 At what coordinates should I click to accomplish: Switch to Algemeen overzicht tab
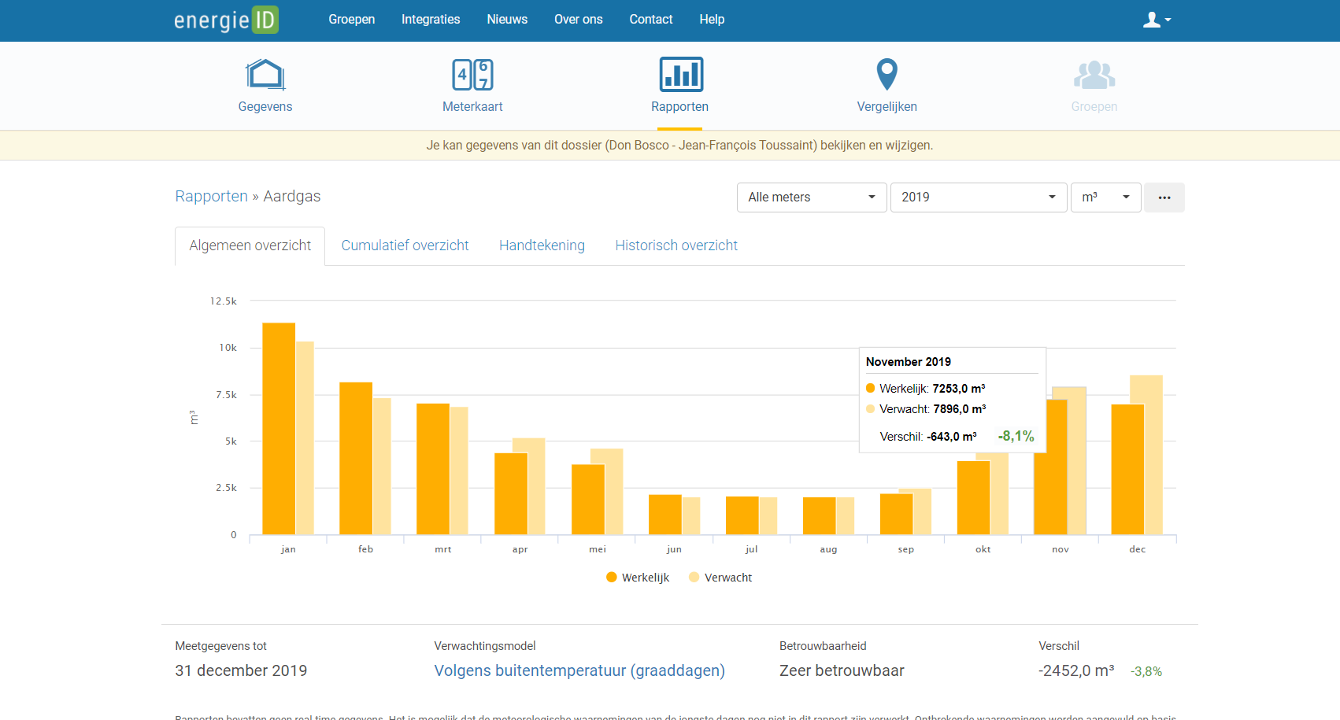click(x=250, y=246)
